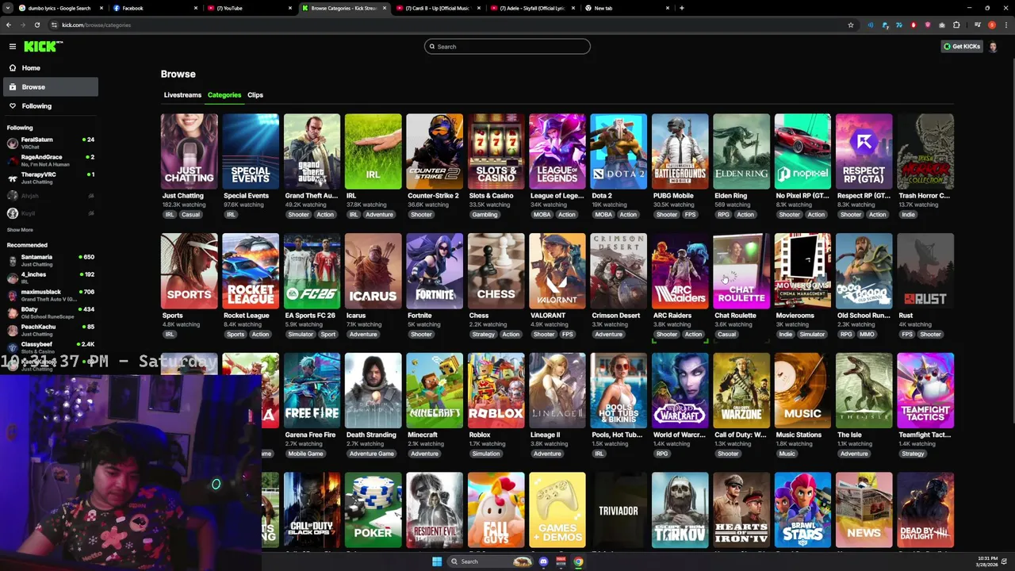
Task: Open the News category thumbnail
Action: pyautogui.click(x=864, y=510)
